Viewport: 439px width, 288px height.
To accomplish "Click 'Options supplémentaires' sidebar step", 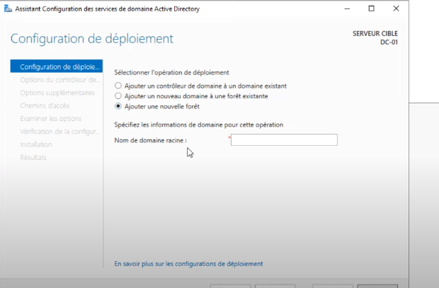I will 57,93.
